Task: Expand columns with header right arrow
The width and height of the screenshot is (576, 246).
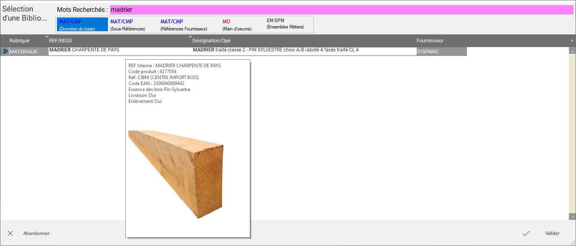Action: coord(572,41)
